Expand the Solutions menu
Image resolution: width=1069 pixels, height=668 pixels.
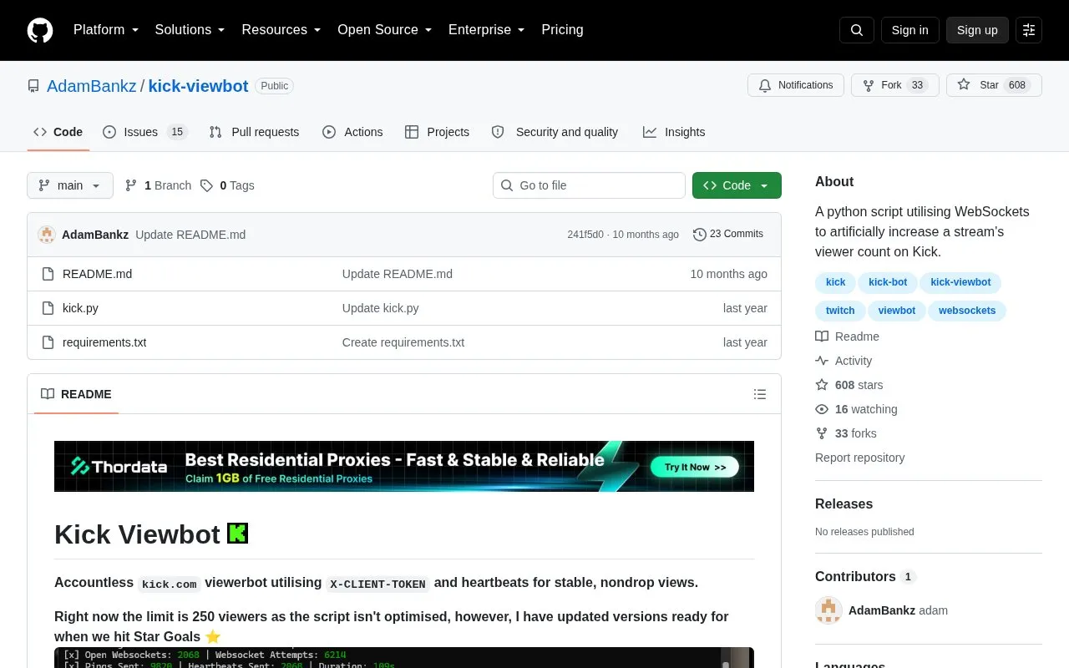(x=190, y=30)
